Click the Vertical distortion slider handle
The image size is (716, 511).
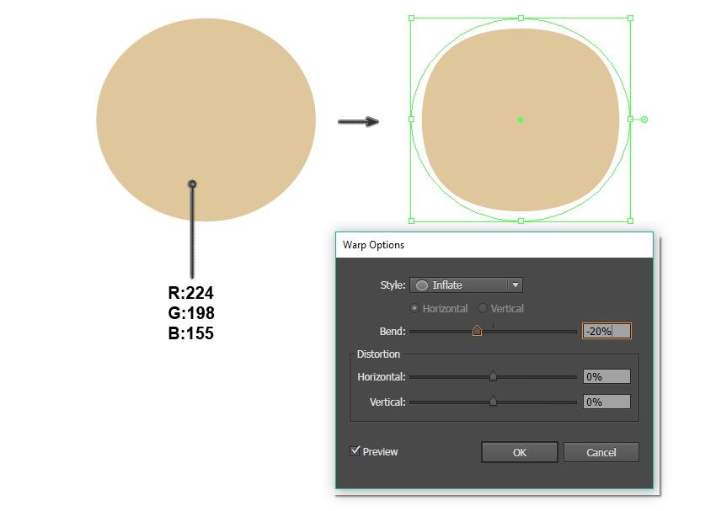[493, 402]
